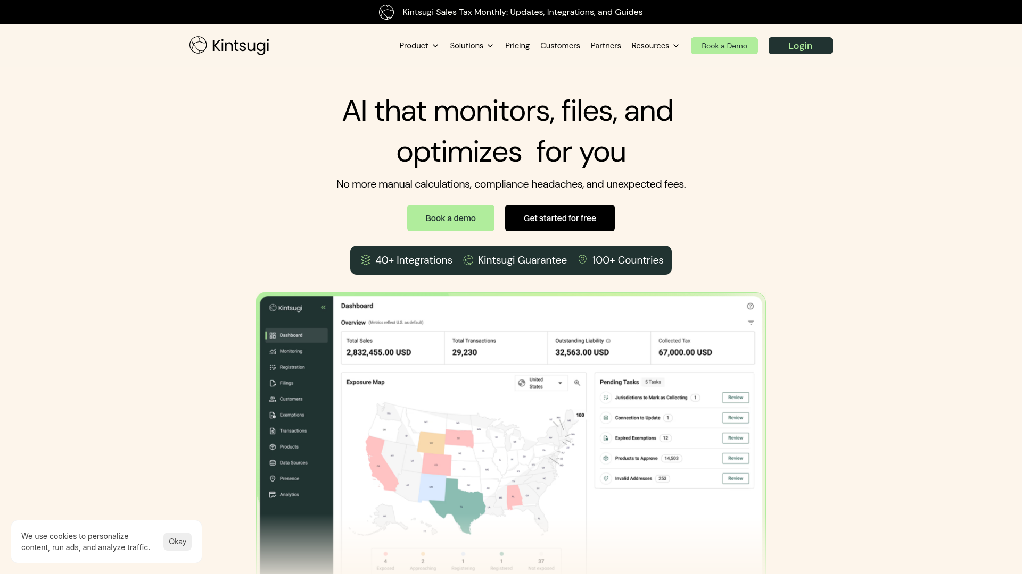
Task: Click the Data Sources database icon in the sidebar
Action: tap(273, 463)
